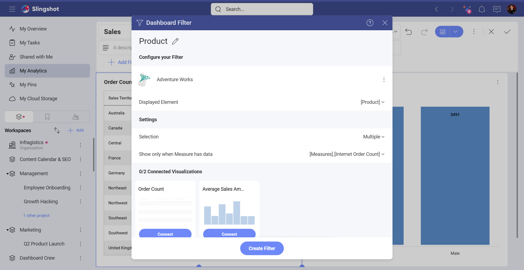524x270 pixels.
Task: Redo the dashboard change
Action: [x=424, y=32]
